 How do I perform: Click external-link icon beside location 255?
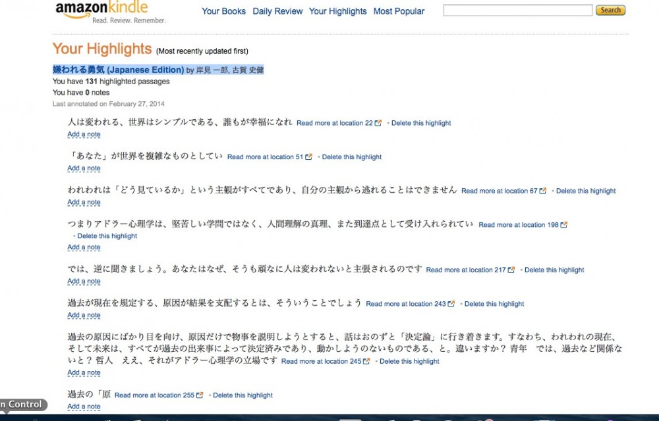[x=200, y=395]
